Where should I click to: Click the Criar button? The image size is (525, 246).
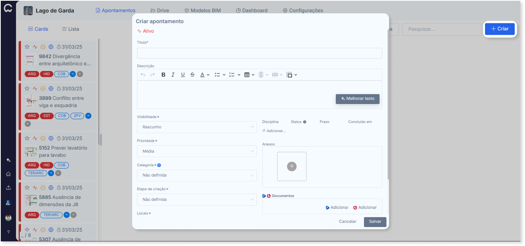tap(499, 29)
